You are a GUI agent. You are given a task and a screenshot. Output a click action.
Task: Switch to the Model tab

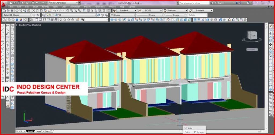(30, 131)
